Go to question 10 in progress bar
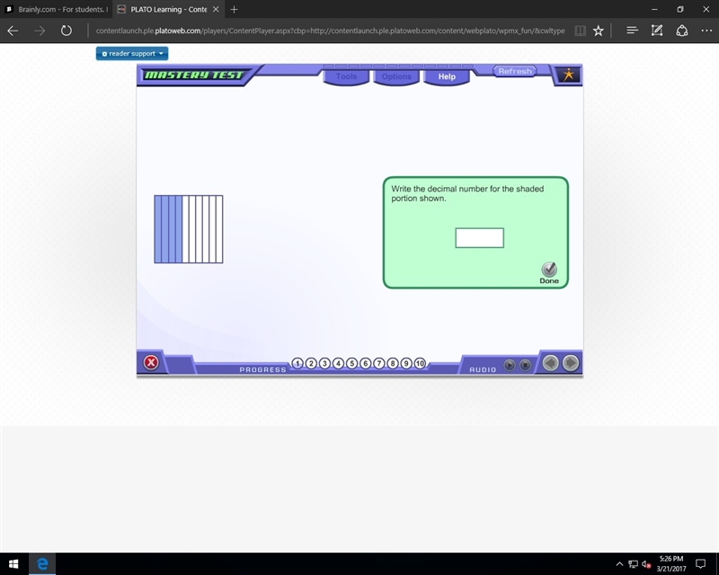Screen dimensions: 719x575 point(420,364)
